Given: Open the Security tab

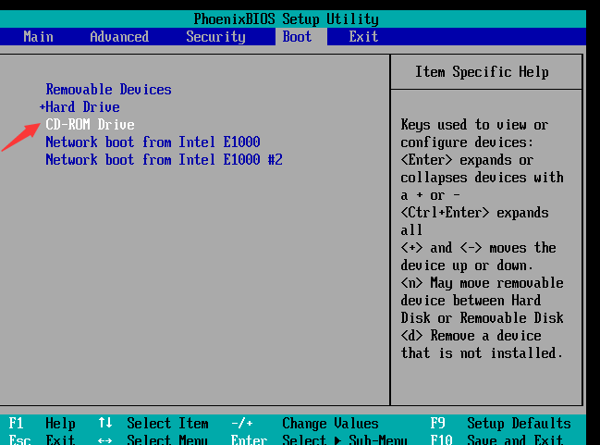Looking at the screenshot, I should click(215, 37).
